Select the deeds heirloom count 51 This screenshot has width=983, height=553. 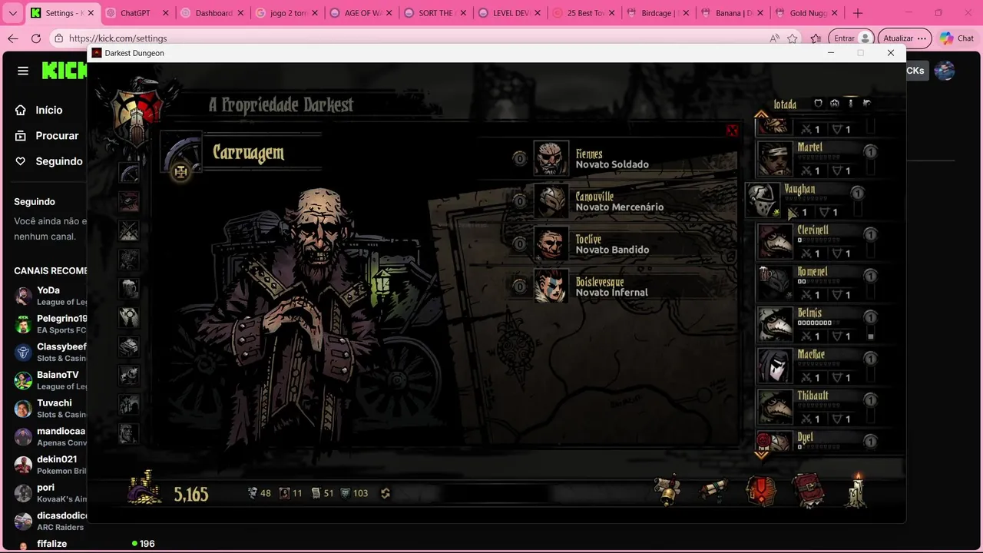[x=323, y=493]
